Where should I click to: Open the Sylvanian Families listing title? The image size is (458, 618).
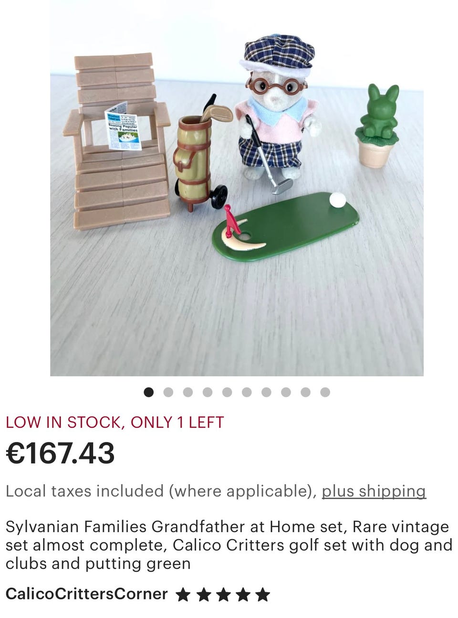(x=229, y=545)
